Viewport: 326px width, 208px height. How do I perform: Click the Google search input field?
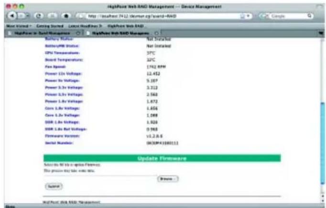[x=288, y=16]
